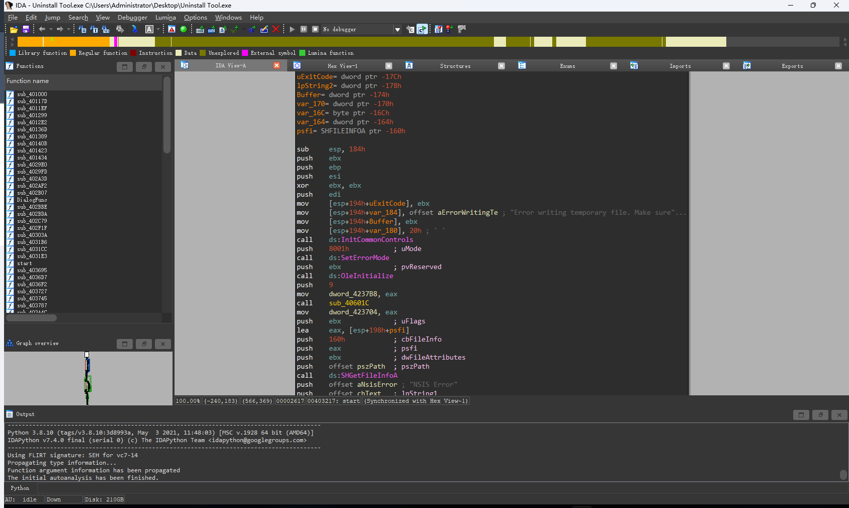This screenshot has width=849, height=508.
Task: Open the Debugger menu
Action: click(x=132, y=17)
